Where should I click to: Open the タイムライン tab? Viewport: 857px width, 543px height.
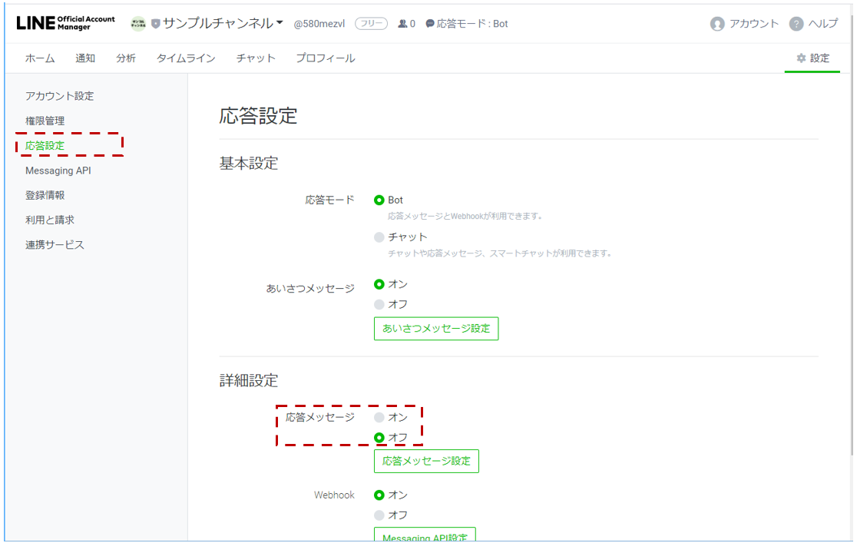pyautogui.click(x=187, y=58)
